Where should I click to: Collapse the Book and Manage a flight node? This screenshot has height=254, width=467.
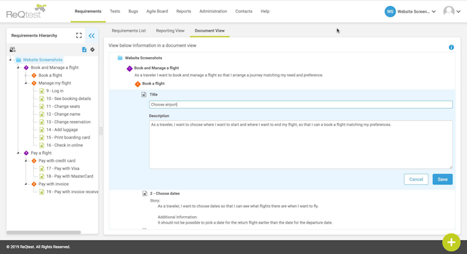[x=18, y=68]
